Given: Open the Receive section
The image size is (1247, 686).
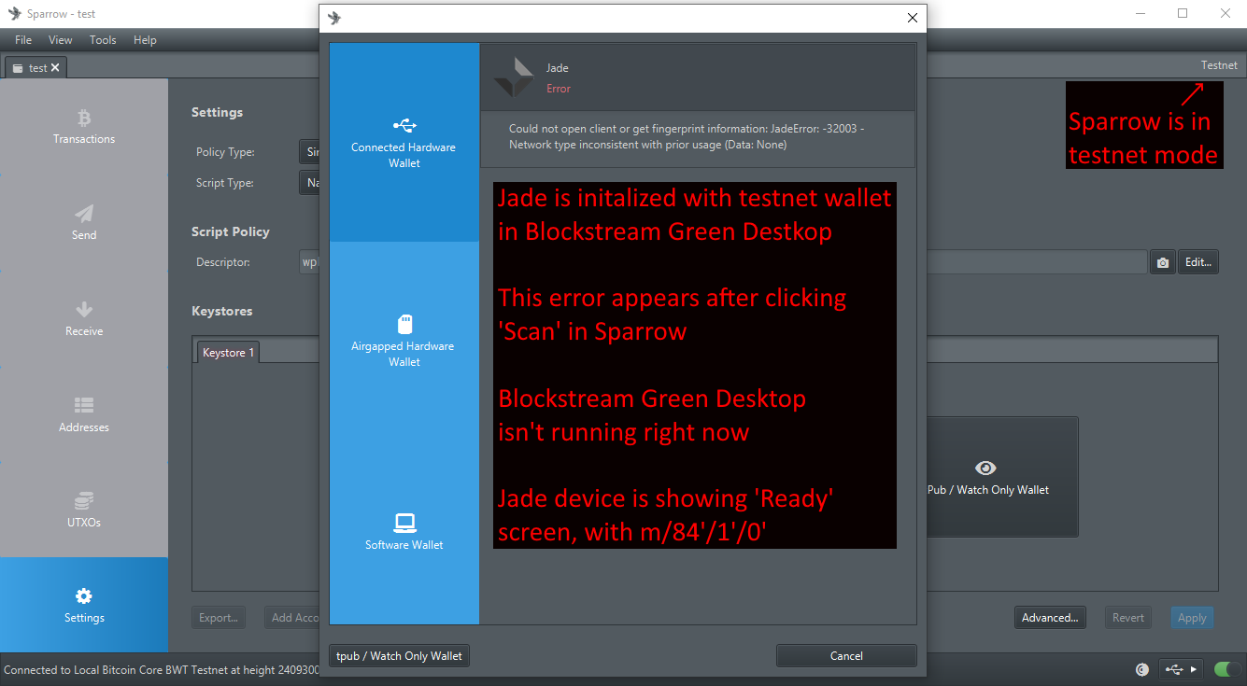Looking at the screenshot, I should tap(83, 317).
